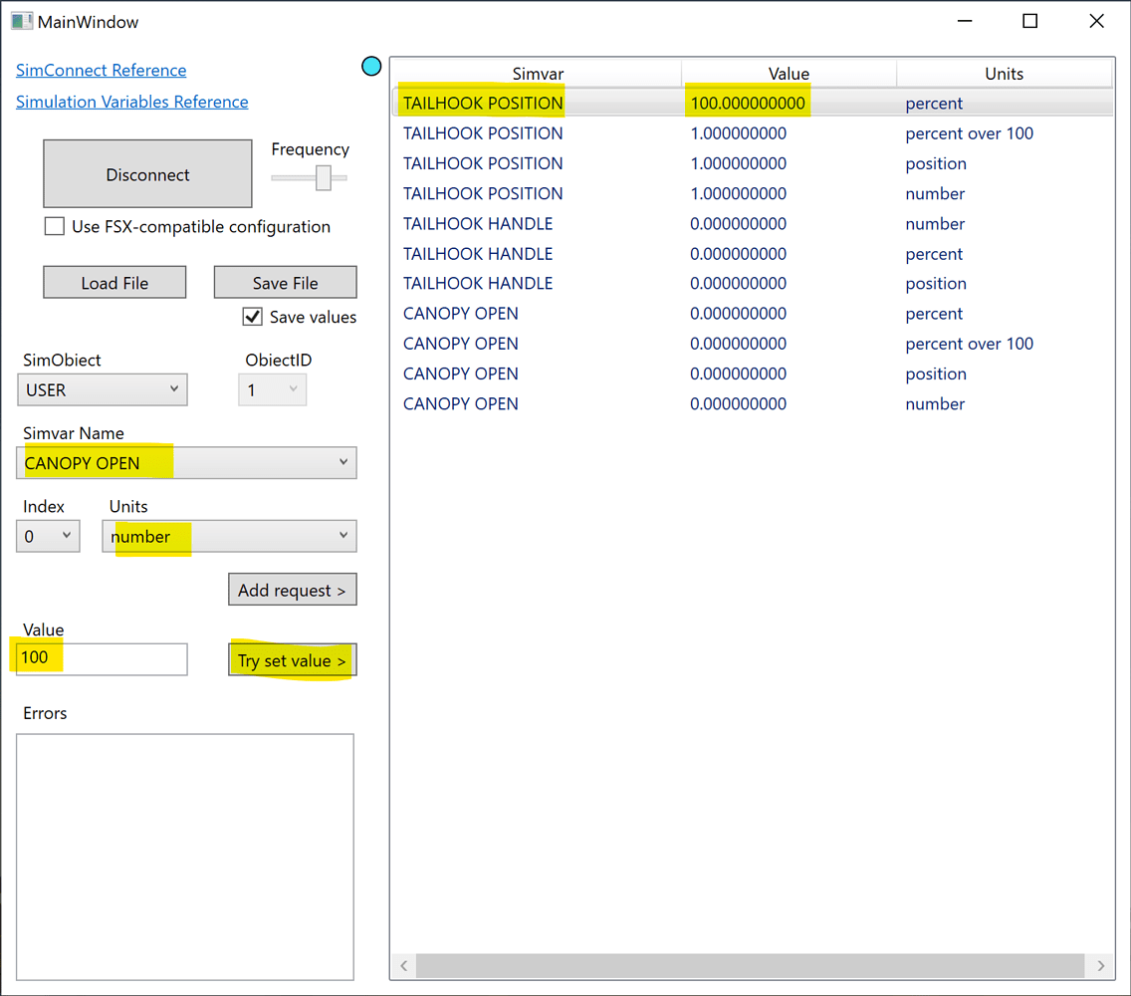The image size is (1131, 996).
Task: Click the cyan connection status indicator
Action: (x=371, y=67)
